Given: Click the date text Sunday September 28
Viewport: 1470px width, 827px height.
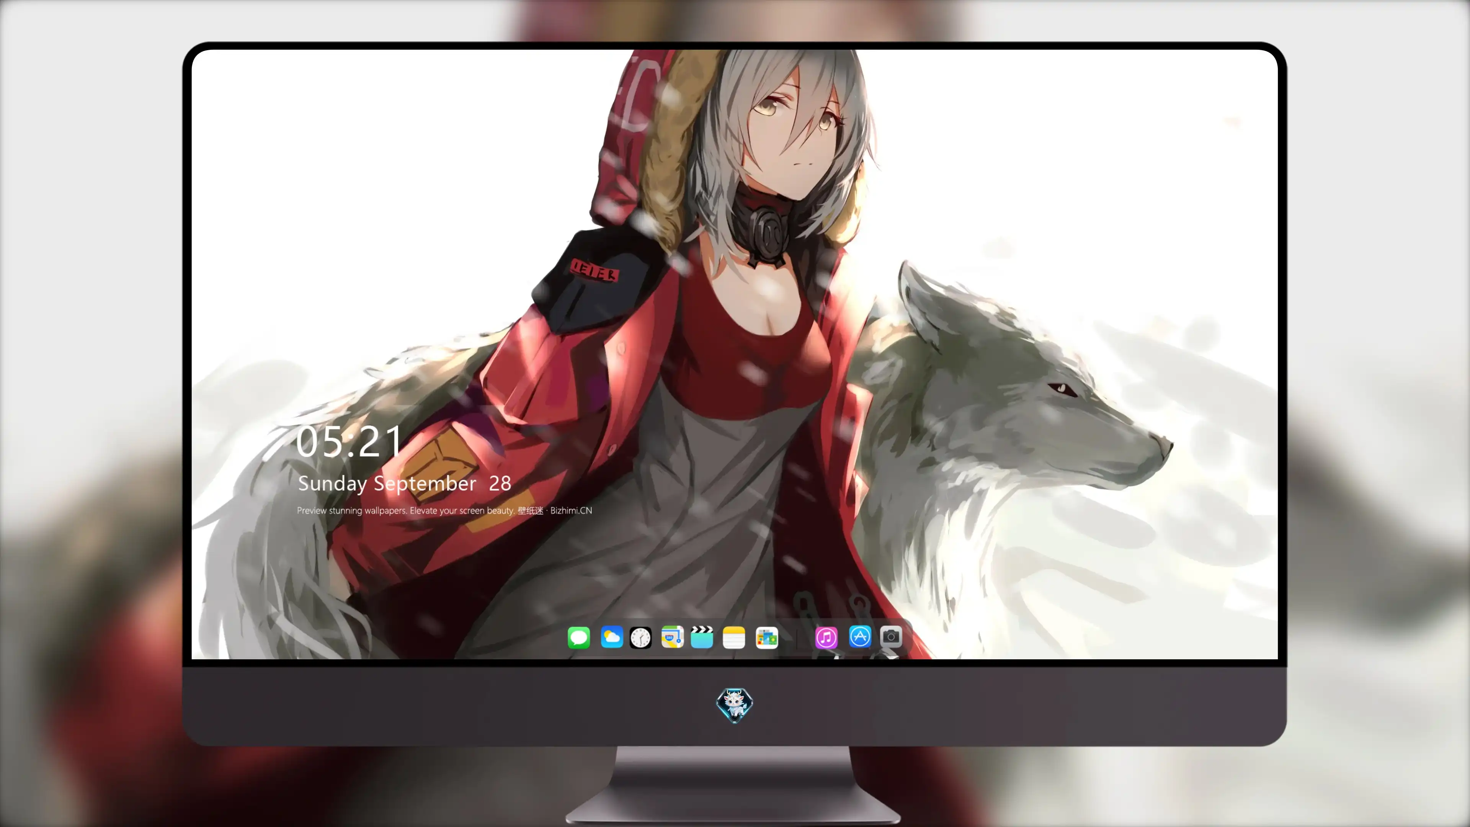Looking at the screenshot, I should [405, 484].
